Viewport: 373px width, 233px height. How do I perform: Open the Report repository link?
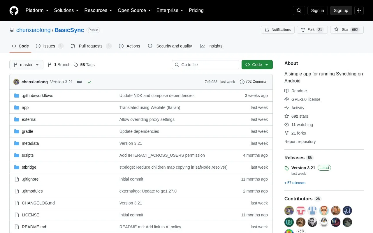(300, 142)
